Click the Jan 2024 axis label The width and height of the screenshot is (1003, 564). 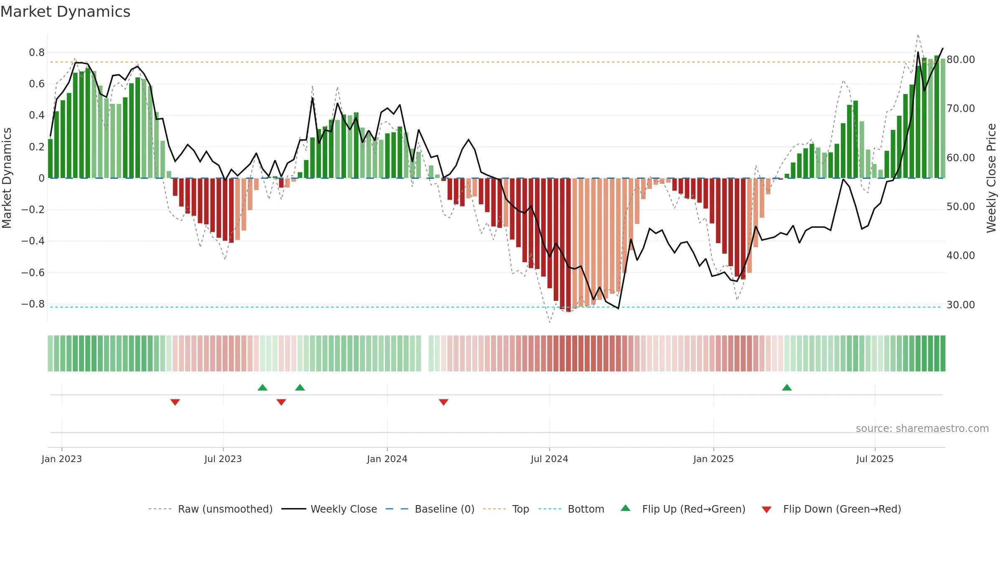[387, 459]
